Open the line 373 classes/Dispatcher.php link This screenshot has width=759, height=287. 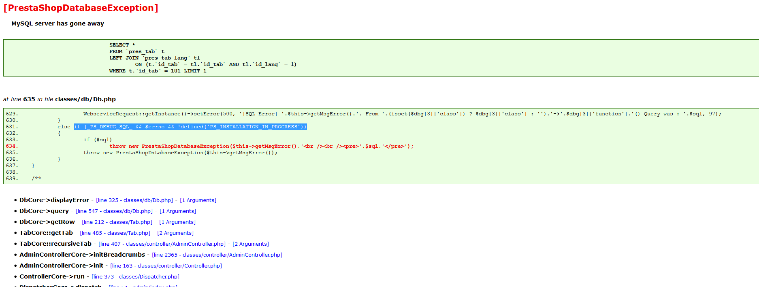click(135, 277)
